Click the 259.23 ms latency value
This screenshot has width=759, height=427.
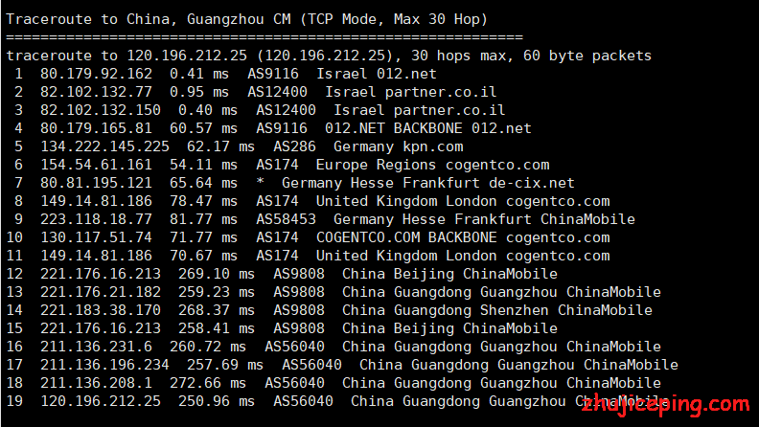pyautogui.click(x=217, y=292)
